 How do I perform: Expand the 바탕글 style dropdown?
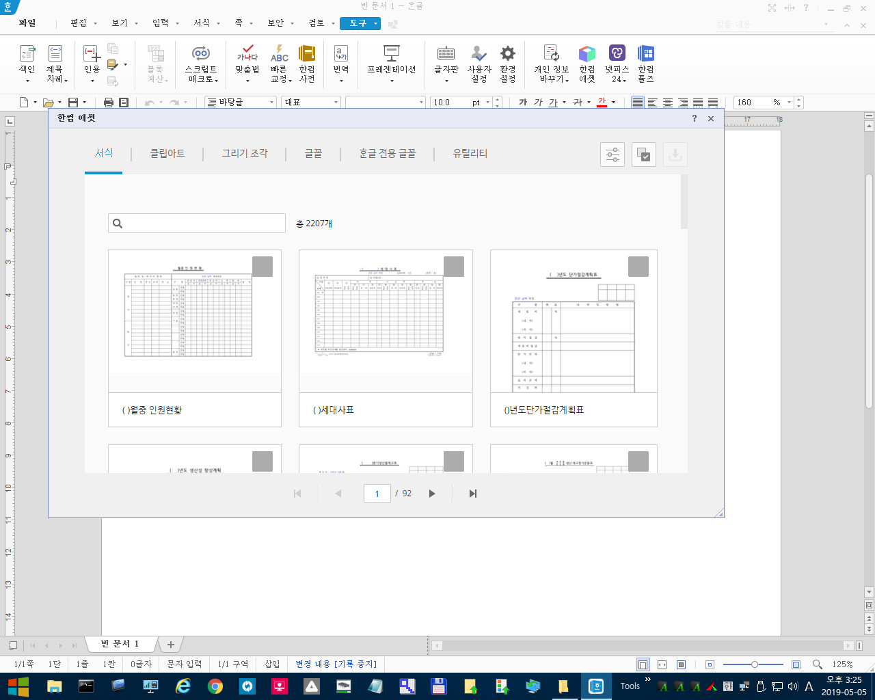(271, 103)
